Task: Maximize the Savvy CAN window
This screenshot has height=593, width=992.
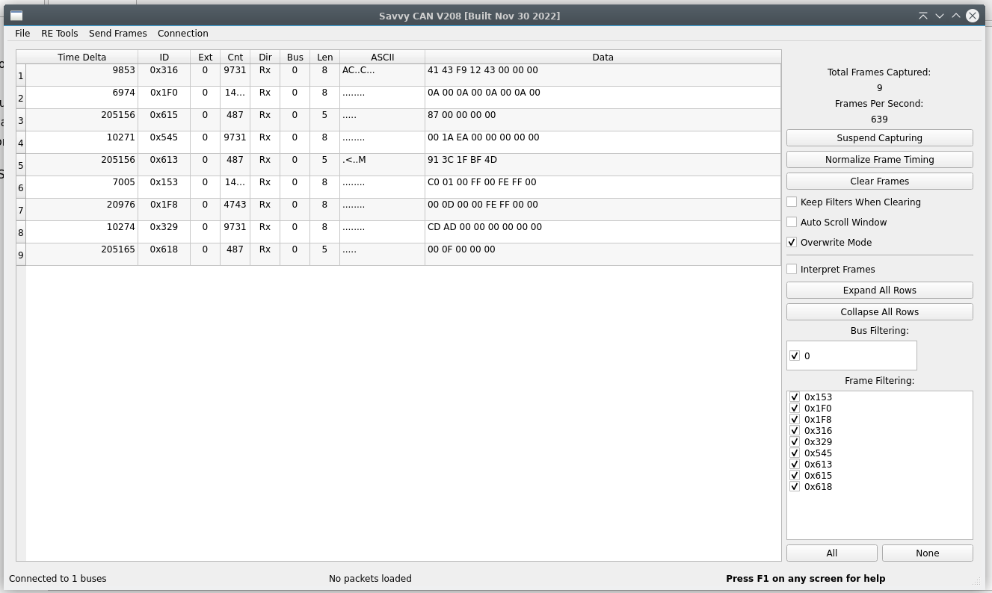Action: click(956, 16)
